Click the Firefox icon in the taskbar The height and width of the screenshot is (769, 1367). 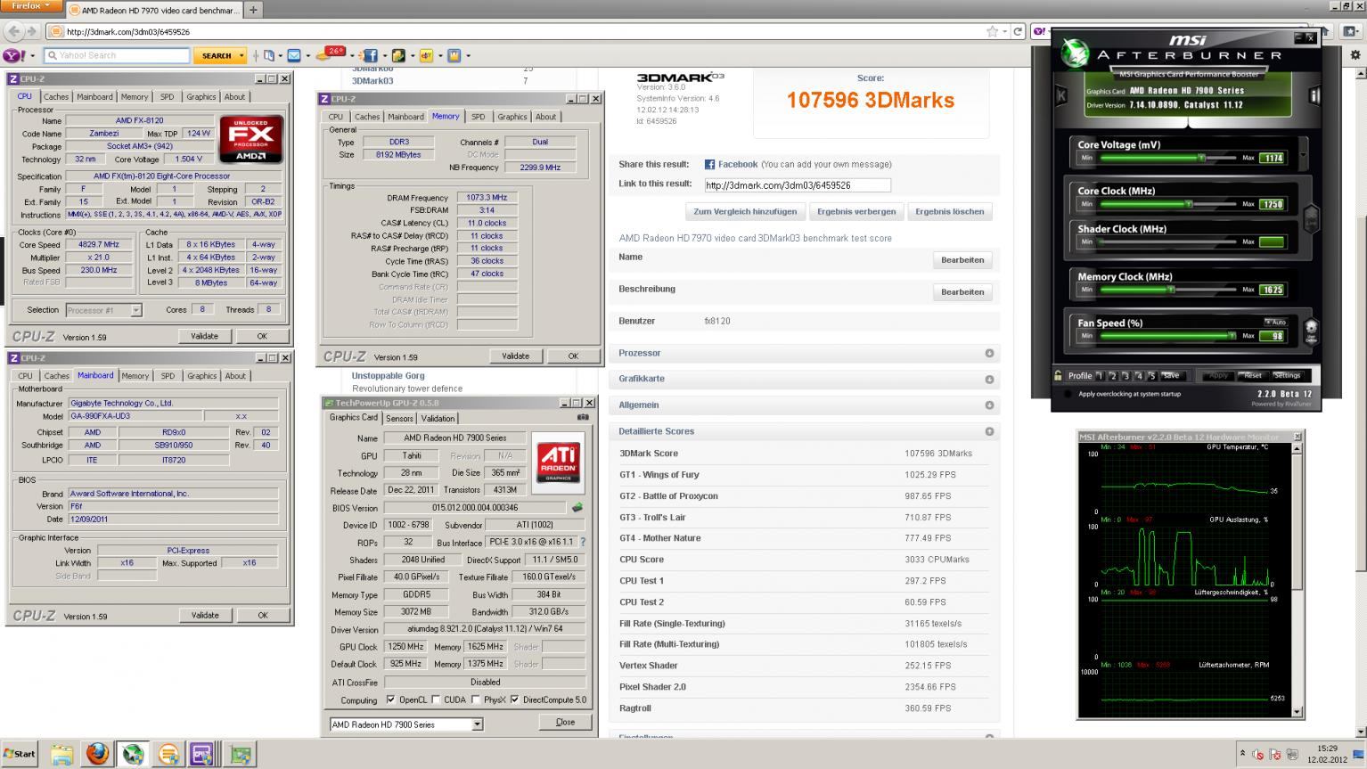coord(97,755)
